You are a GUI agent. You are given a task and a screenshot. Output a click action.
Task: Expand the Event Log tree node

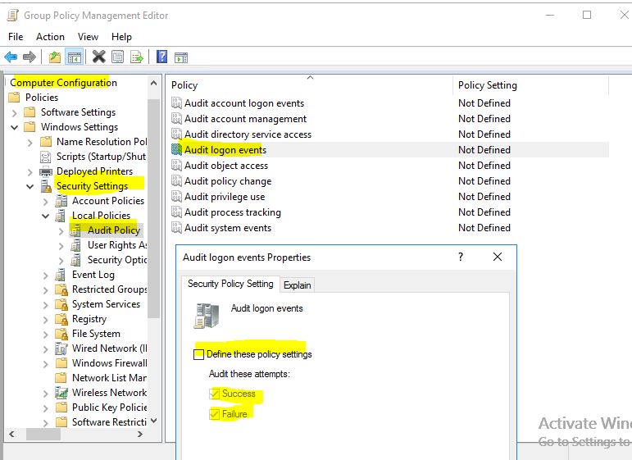coord(46,276)
